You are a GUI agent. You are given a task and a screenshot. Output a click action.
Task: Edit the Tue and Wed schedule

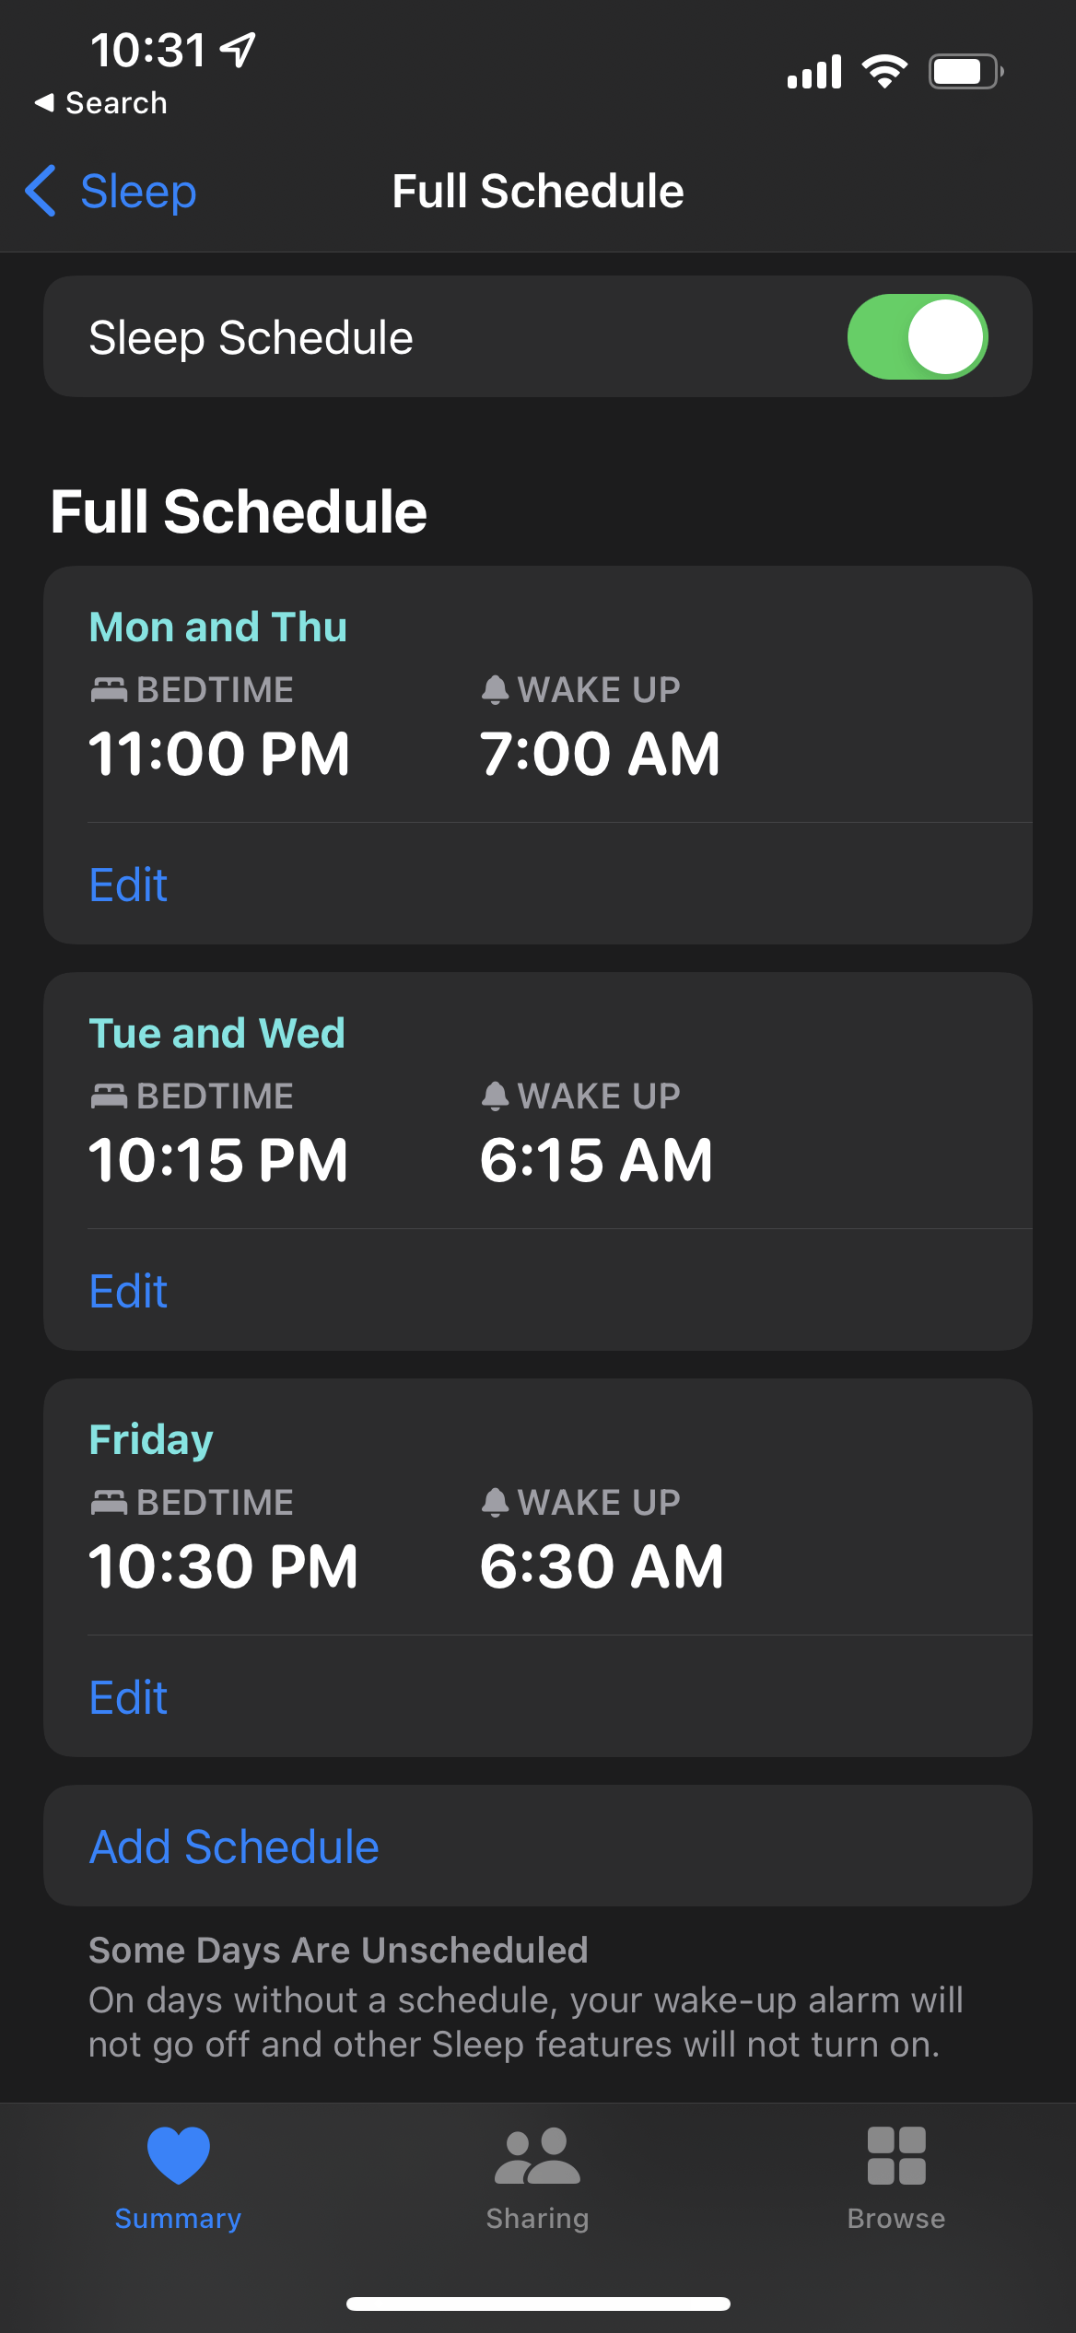(x=128, y=1291)
